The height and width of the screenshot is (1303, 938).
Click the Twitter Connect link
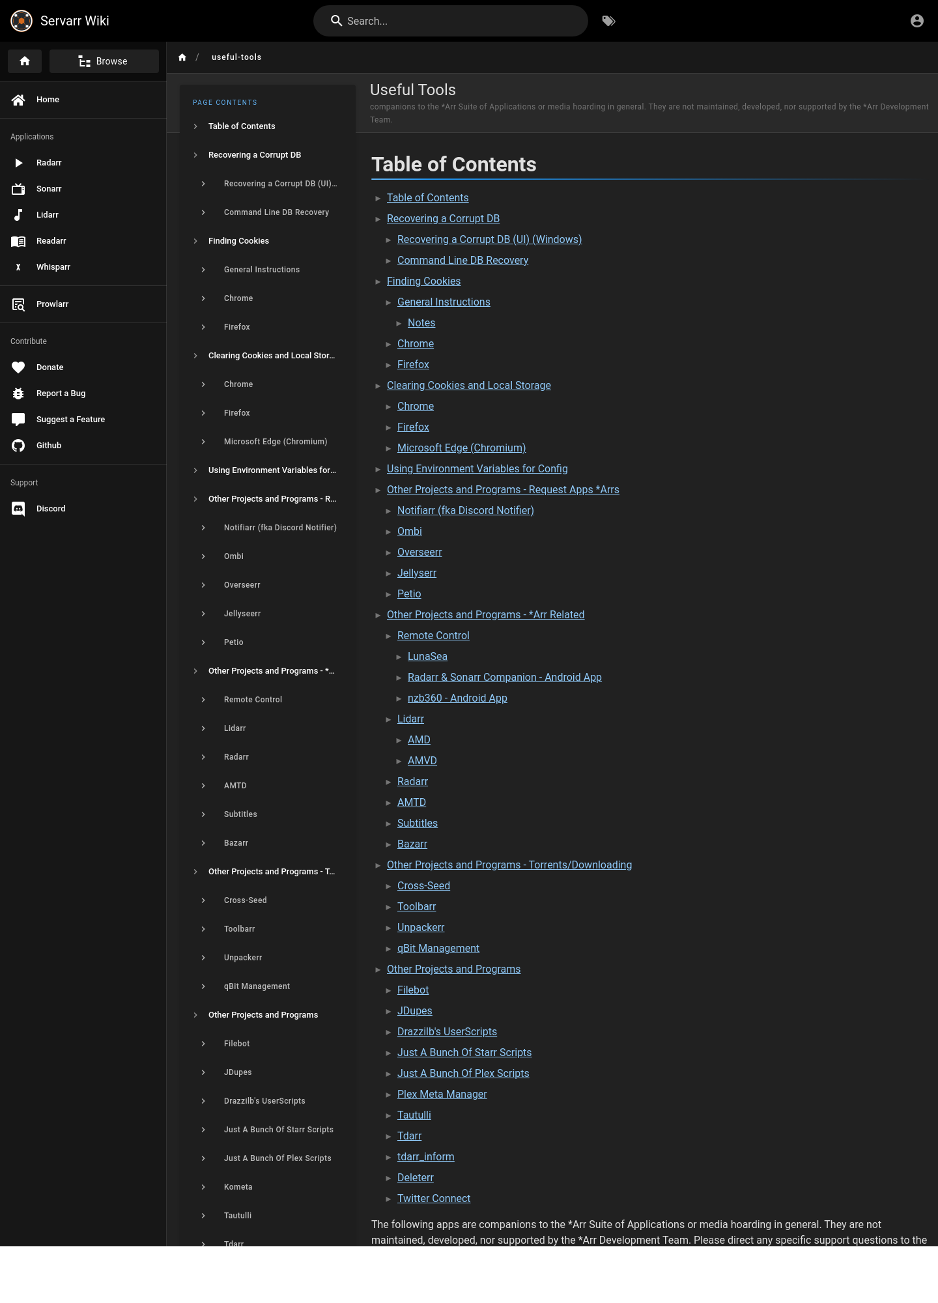433,1199
